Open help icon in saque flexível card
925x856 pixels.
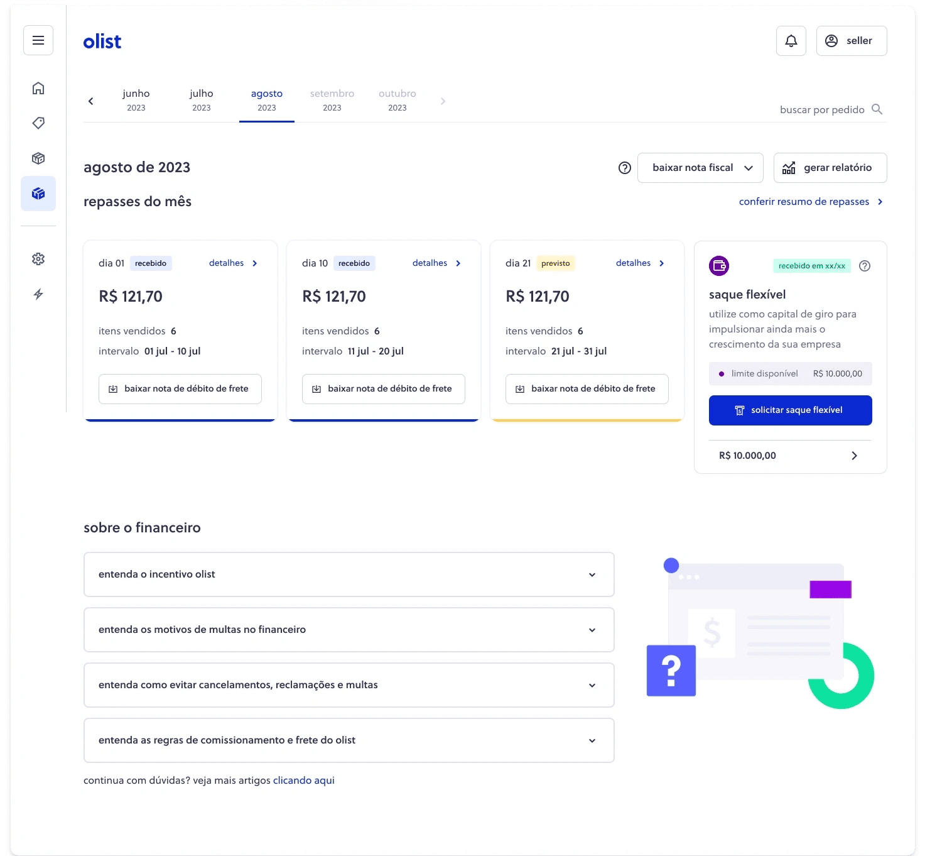(865, 266)
